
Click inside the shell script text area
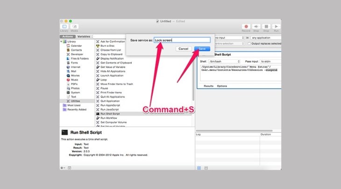241,73
